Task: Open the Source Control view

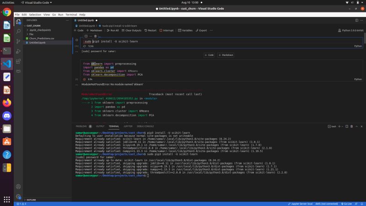Action: pos(18,41)
